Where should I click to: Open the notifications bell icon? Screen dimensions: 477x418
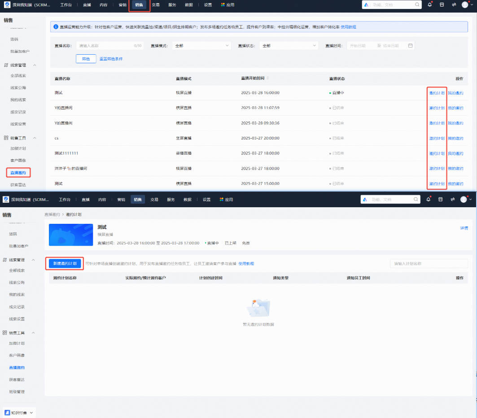(x=429, y=4)
